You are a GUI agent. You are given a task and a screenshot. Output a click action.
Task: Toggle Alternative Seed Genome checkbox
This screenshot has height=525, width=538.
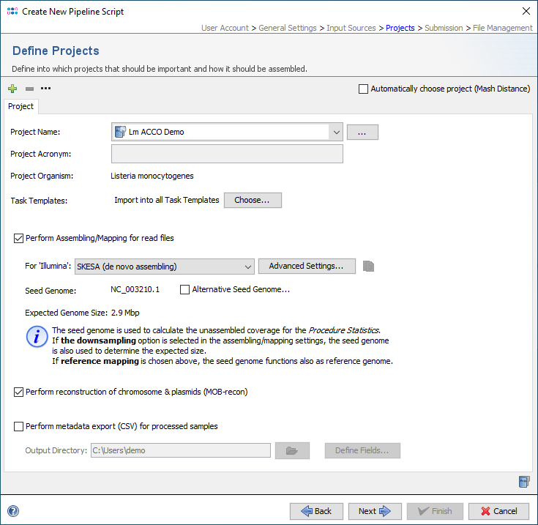[185, 290]
